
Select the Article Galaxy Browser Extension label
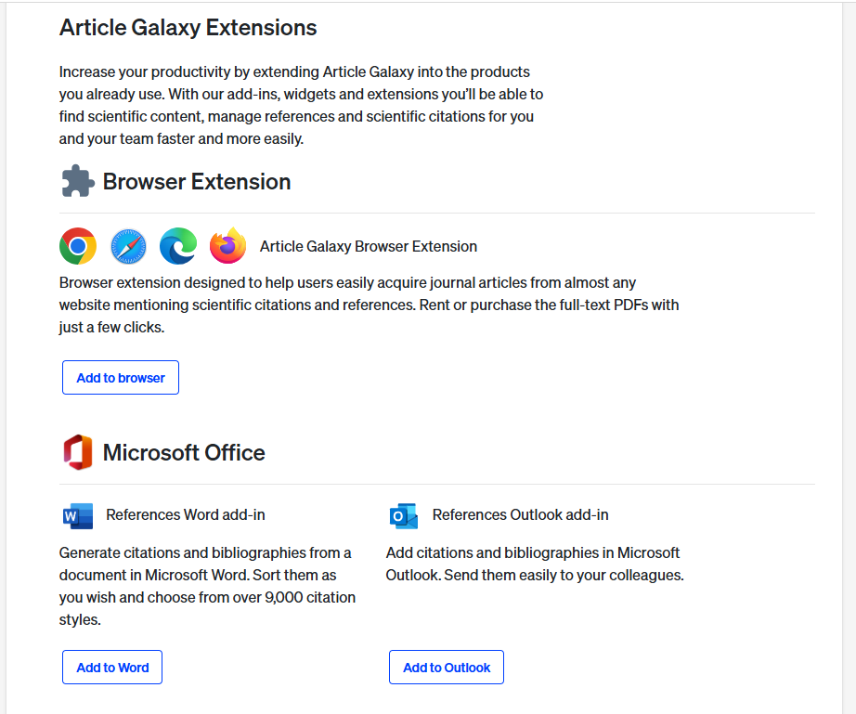coord(369,246)
